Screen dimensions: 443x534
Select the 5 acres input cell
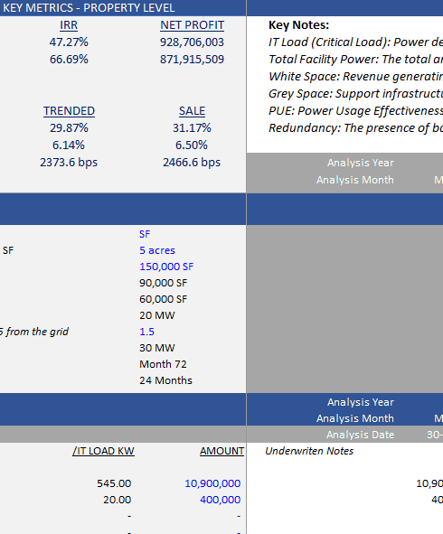click(x=157, y=250)
